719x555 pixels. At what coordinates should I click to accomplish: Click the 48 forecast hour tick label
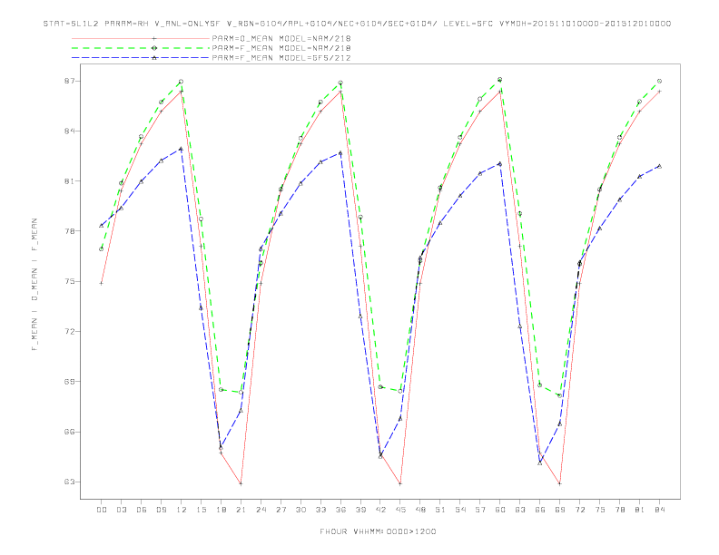point(420,510)
